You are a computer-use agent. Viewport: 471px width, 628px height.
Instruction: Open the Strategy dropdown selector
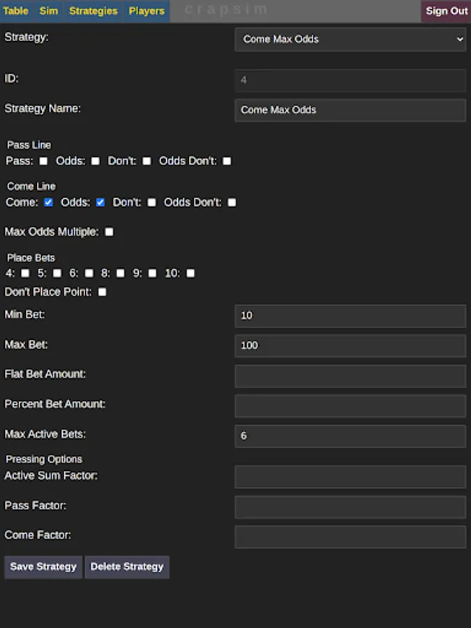pyautogui.click(x=350, y=40)
